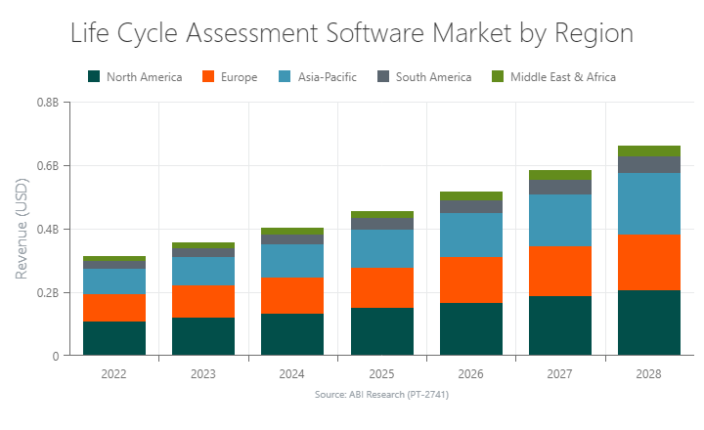The height and width of the screenshot is (430, 704).
Task: Click the 2023 x-axis label
Action: pyautogui.click(x=203, y=374)
